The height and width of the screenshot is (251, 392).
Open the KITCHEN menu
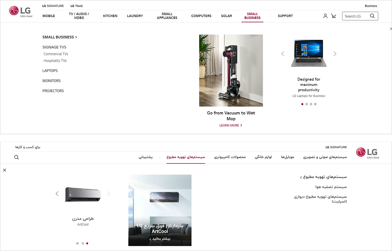point(110,16)
